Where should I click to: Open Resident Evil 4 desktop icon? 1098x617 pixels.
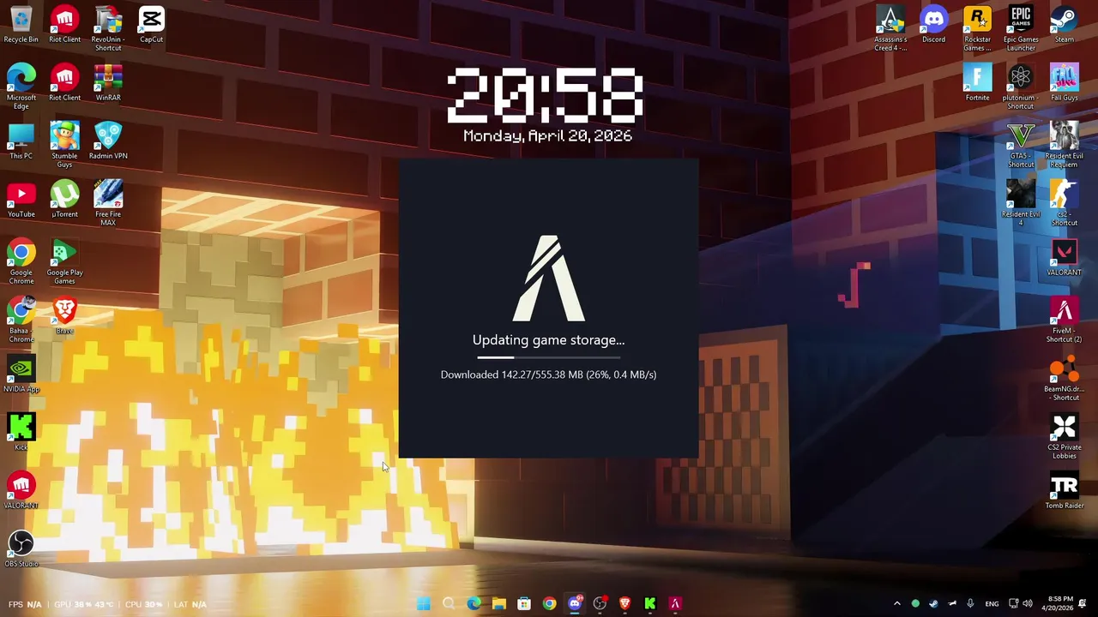(1021, 202)
